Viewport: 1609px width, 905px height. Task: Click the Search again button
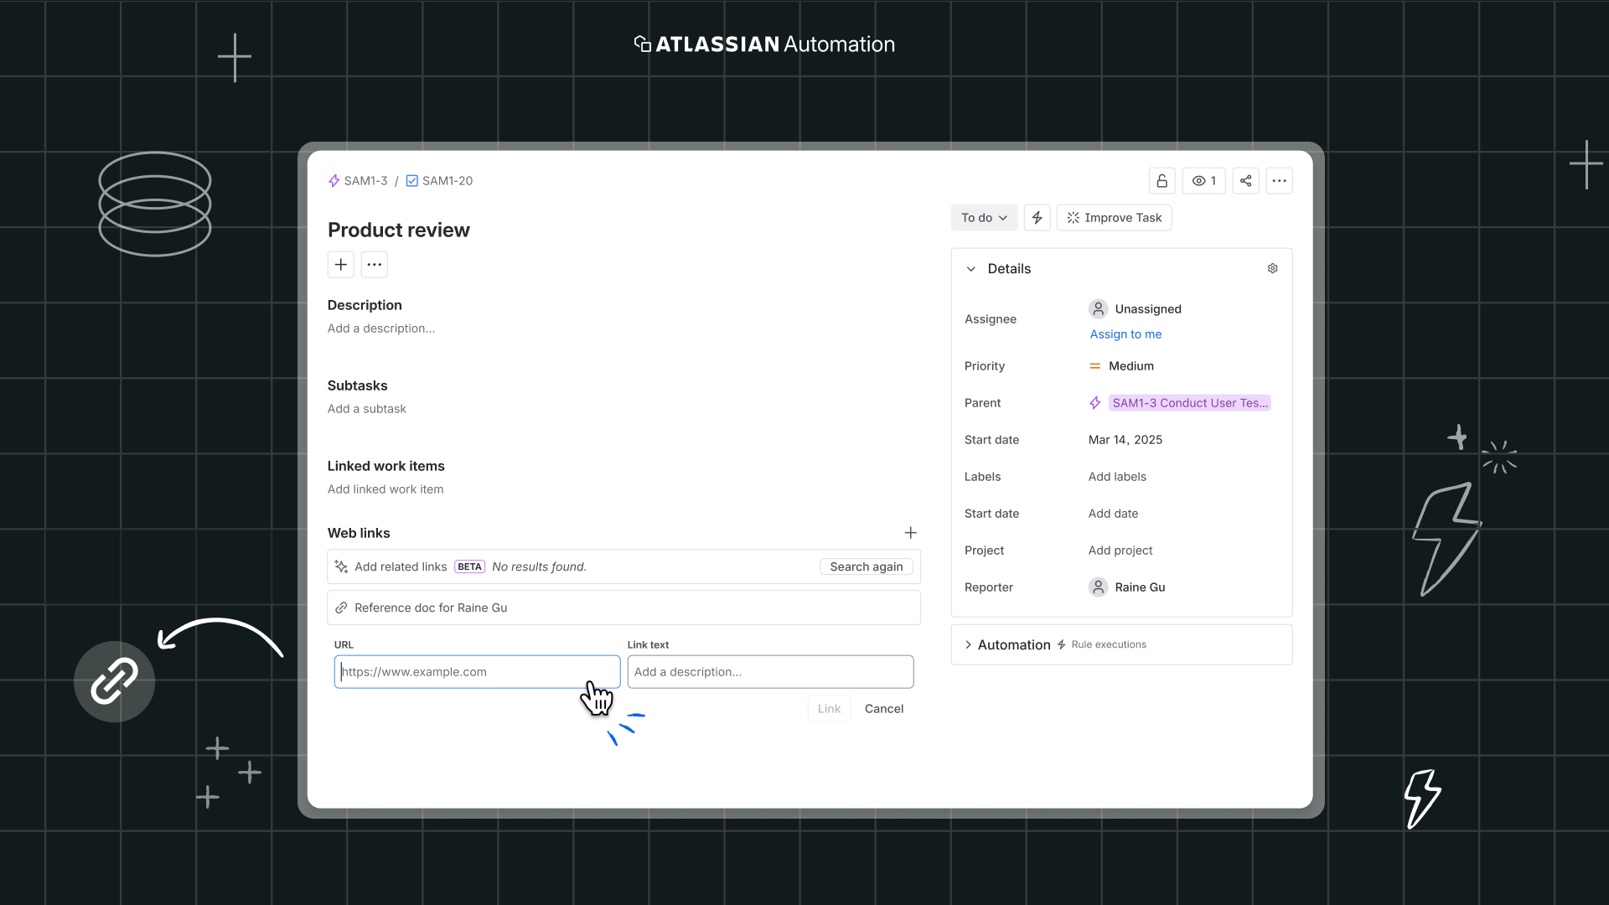coord(866,566)
